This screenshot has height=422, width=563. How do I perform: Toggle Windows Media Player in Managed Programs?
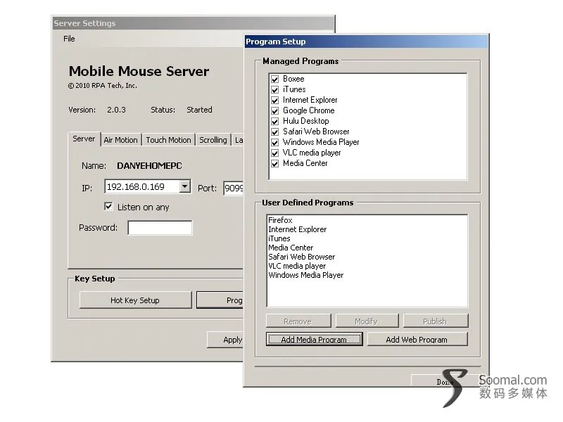coord(275,143)
